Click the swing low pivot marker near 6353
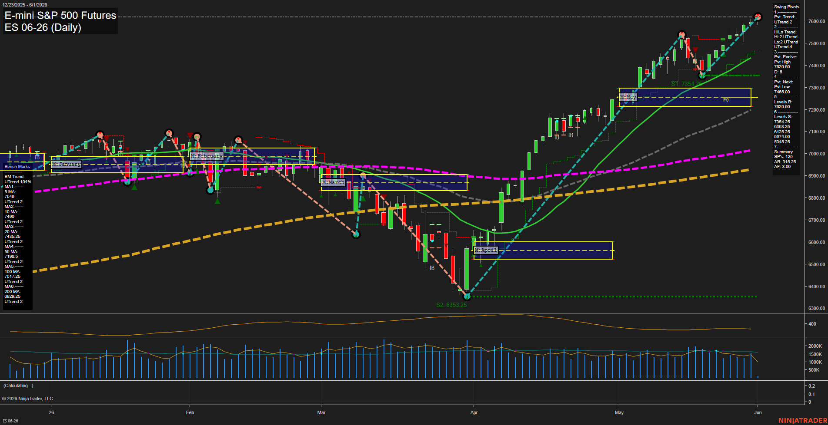 467,297
